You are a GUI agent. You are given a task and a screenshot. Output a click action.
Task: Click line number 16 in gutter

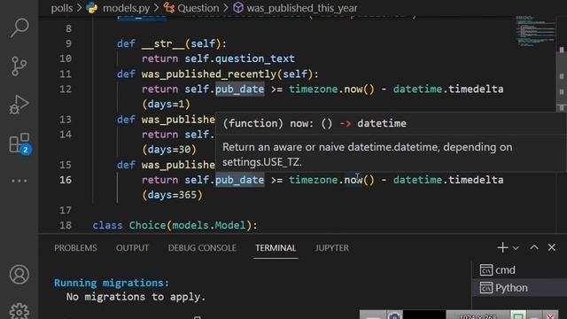pos(66,180)
